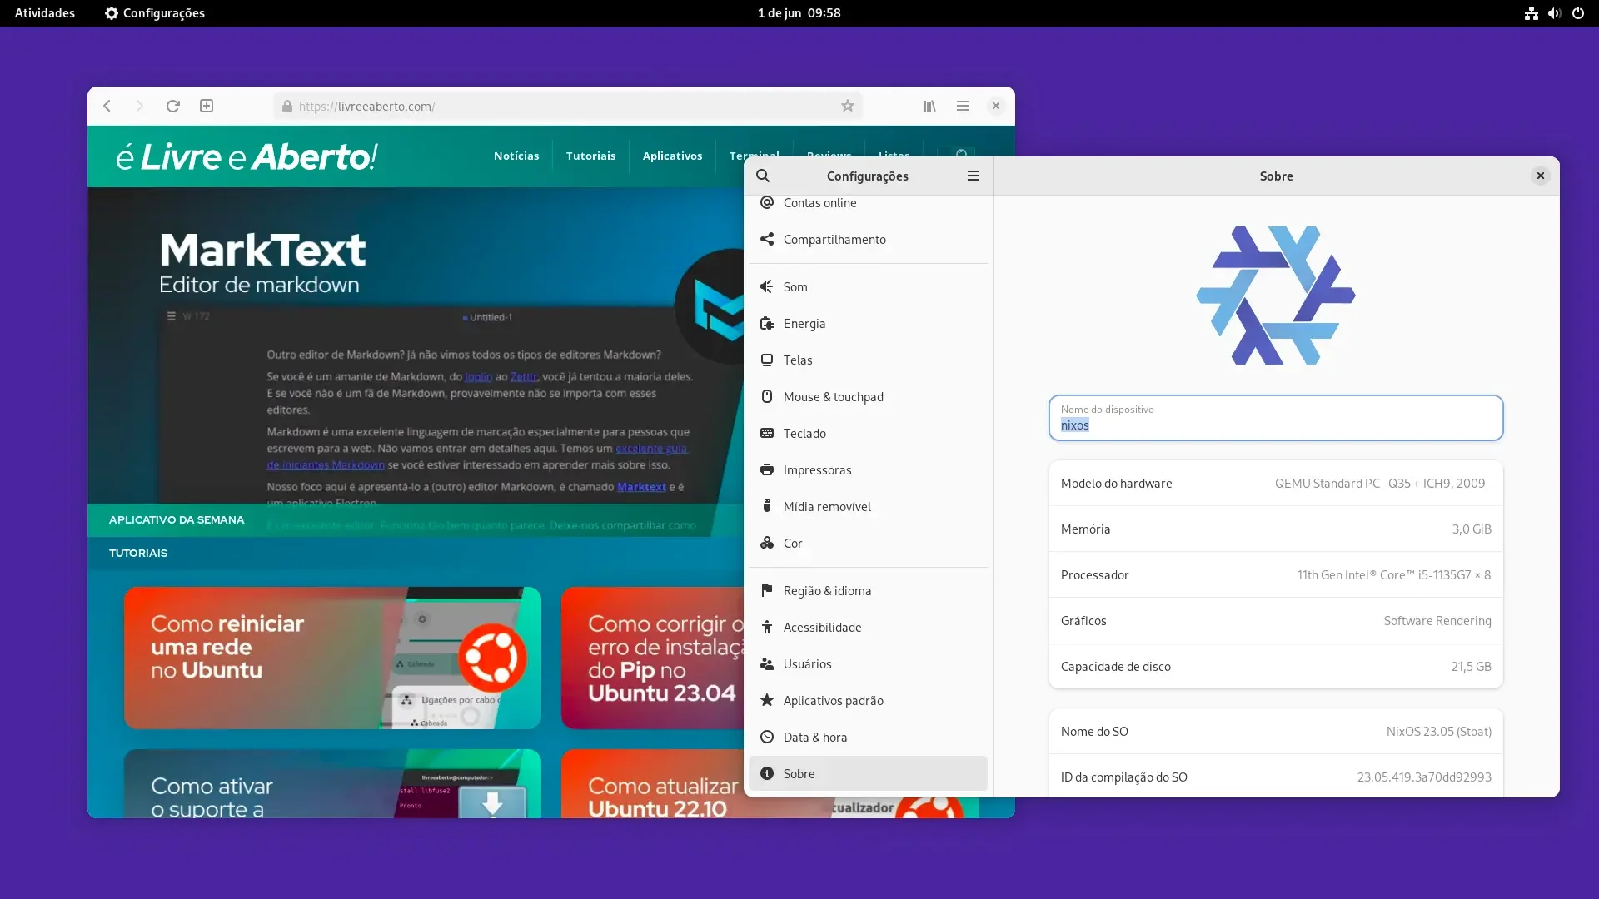This screenshot has width=1599, height=899.
Task: Click APLICATIVO DA SEMANA label
Action: coord(177,520)
